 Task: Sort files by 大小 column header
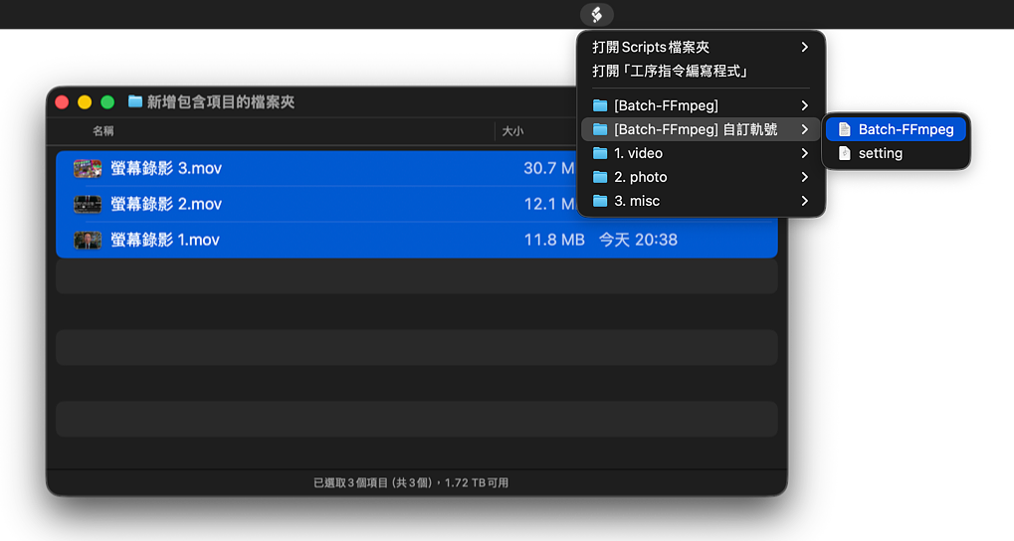coord(512,131)
